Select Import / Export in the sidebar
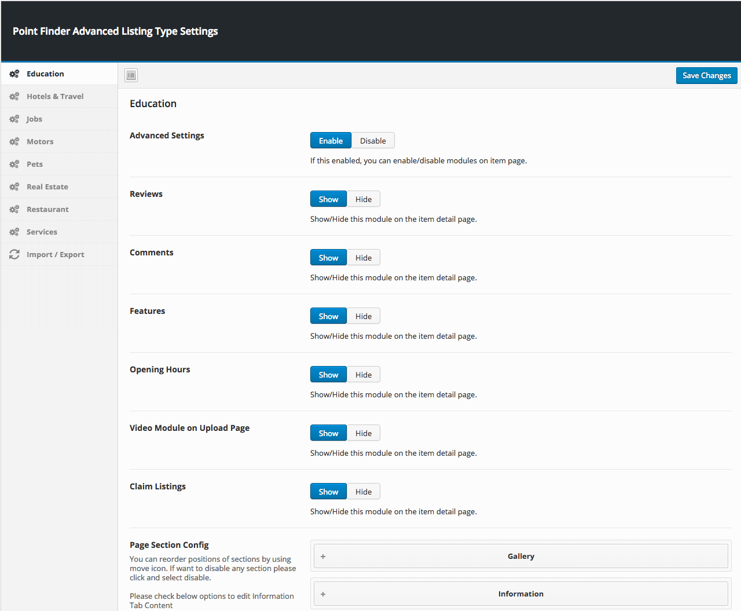Viewport: 741px width, 611px height. click(x=55, y=254)
